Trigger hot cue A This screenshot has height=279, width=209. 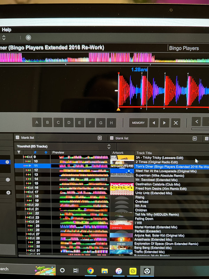(x=37, y=122)
